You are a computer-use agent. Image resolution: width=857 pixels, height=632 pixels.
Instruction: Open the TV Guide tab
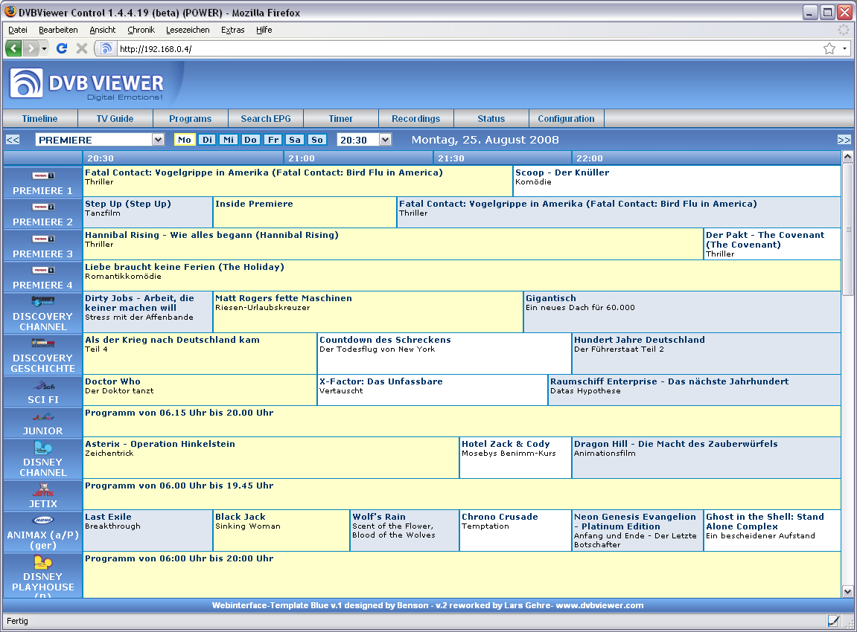tap(115, 119)
